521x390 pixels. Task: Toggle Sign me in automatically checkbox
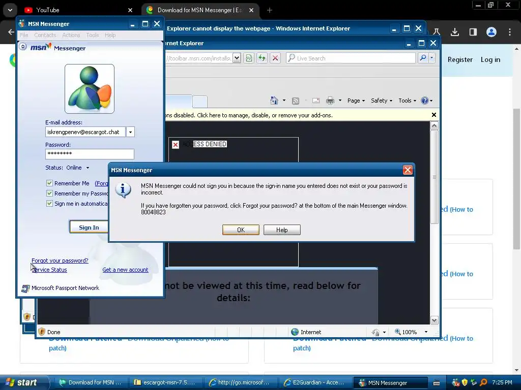(x=49, y=203)
